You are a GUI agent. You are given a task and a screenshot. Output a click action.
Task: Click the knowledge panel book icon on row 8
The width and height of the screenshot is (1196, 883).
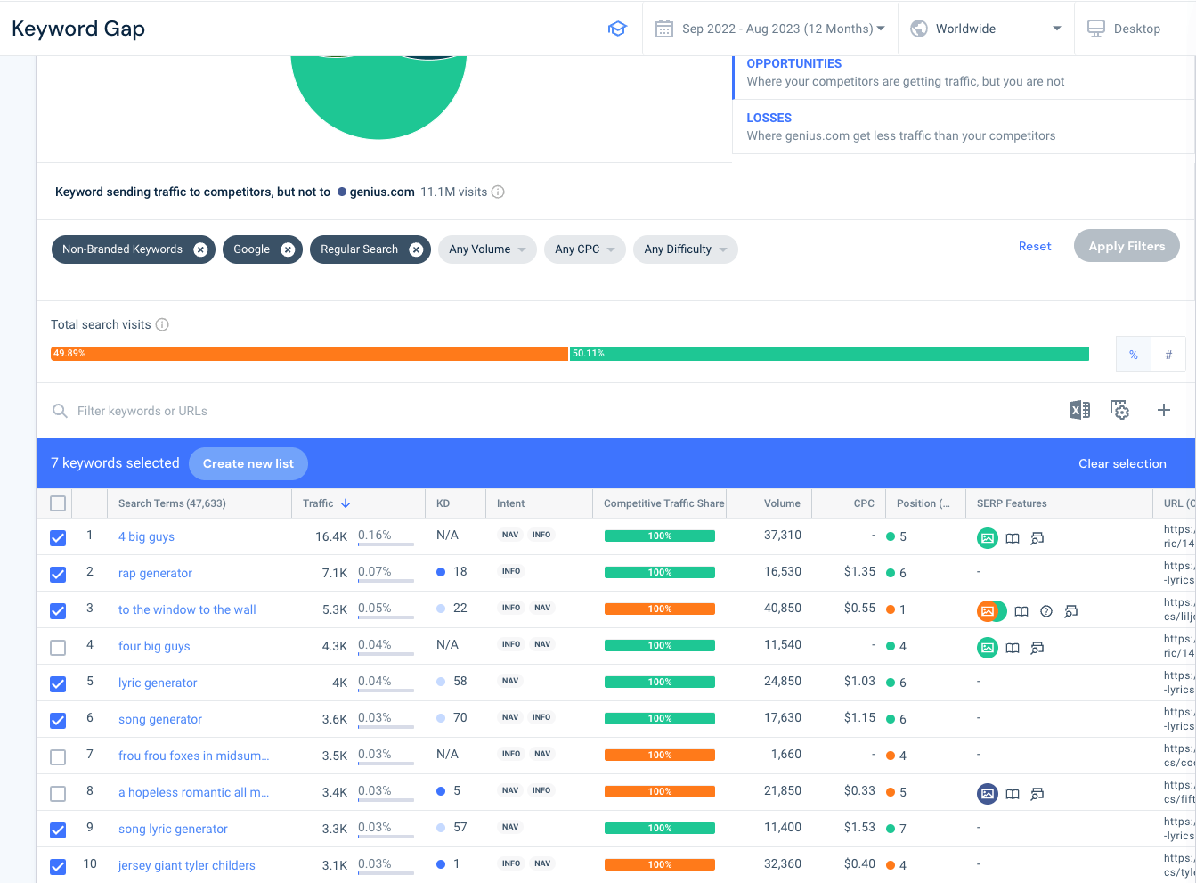[1013, 793]
